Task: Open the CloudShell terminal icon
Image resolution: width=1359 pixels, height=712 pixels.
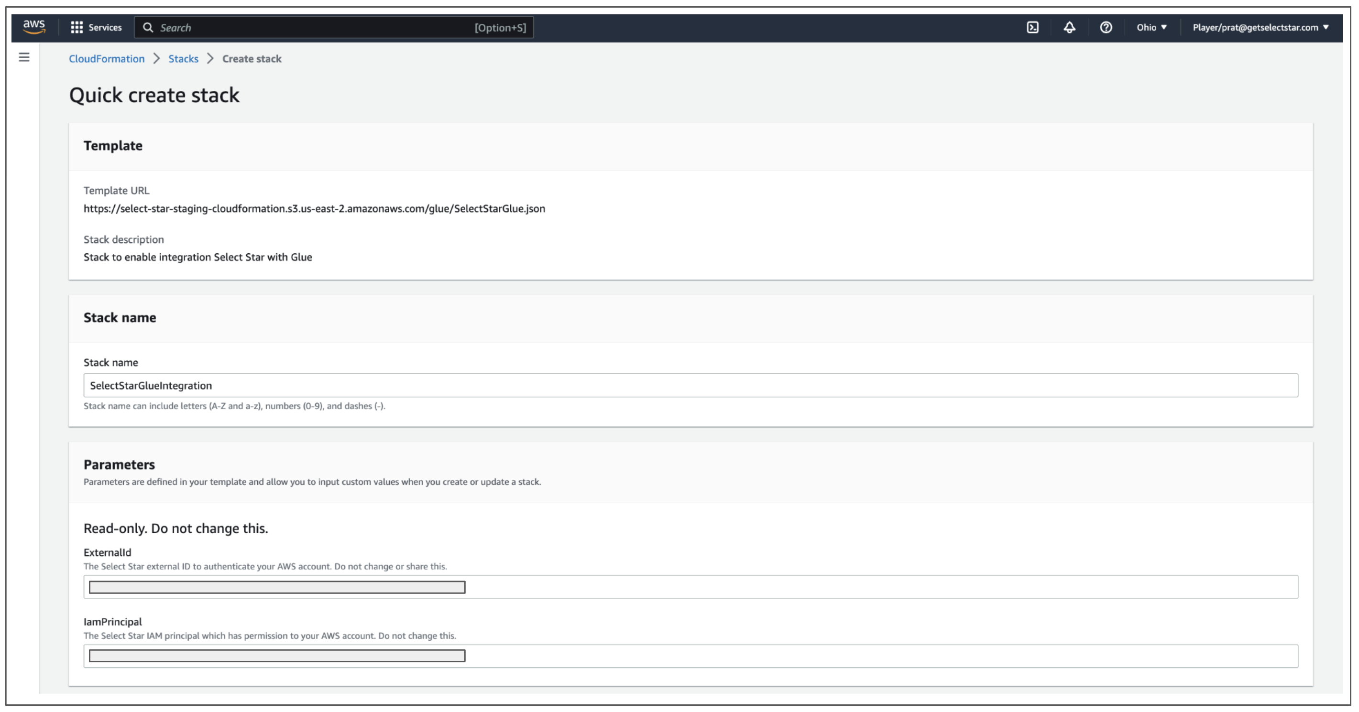Action: tap(1032, 27)
